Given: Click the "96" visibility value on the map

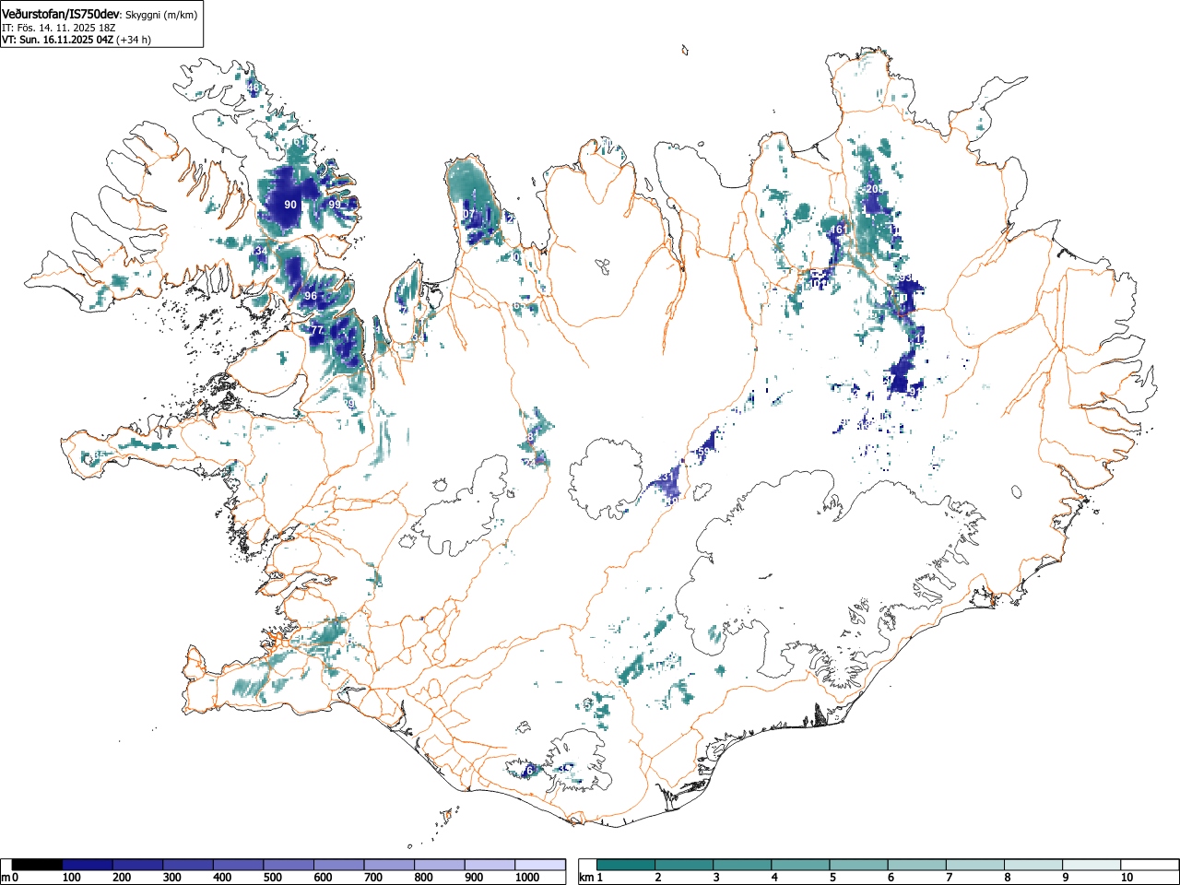Looking at the screenshot, I should pos(311,296).
